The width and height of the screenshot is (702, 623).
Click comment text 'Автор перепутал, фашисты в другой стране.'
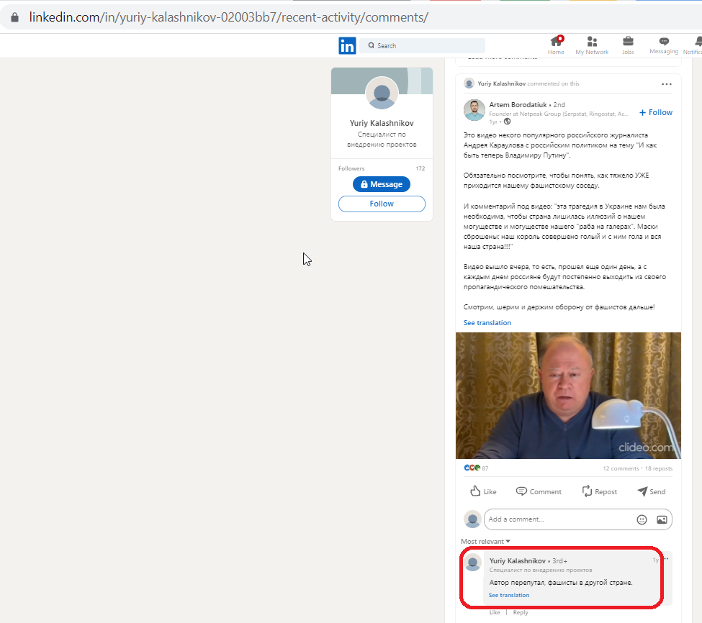pyautogui.click(x=561, y=582)
